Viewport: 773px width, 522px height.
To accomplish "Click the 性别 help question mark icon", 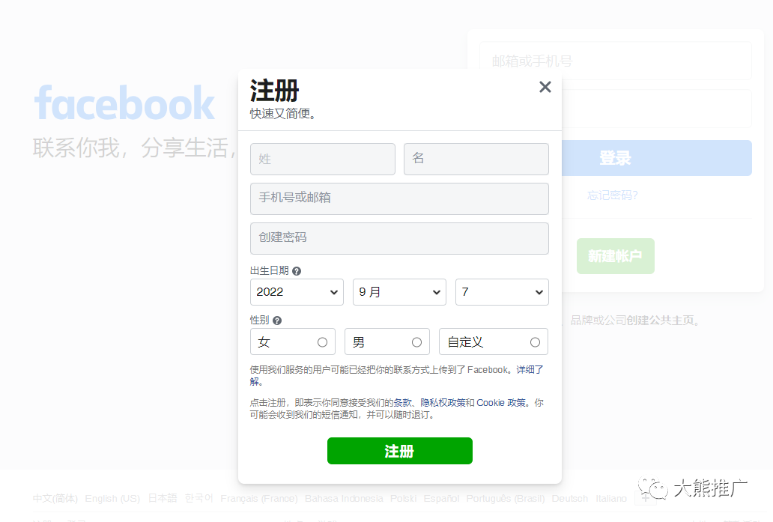I will 277,321.
